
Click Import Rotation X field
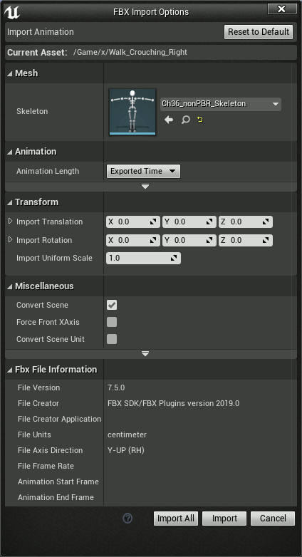point(133,240)
